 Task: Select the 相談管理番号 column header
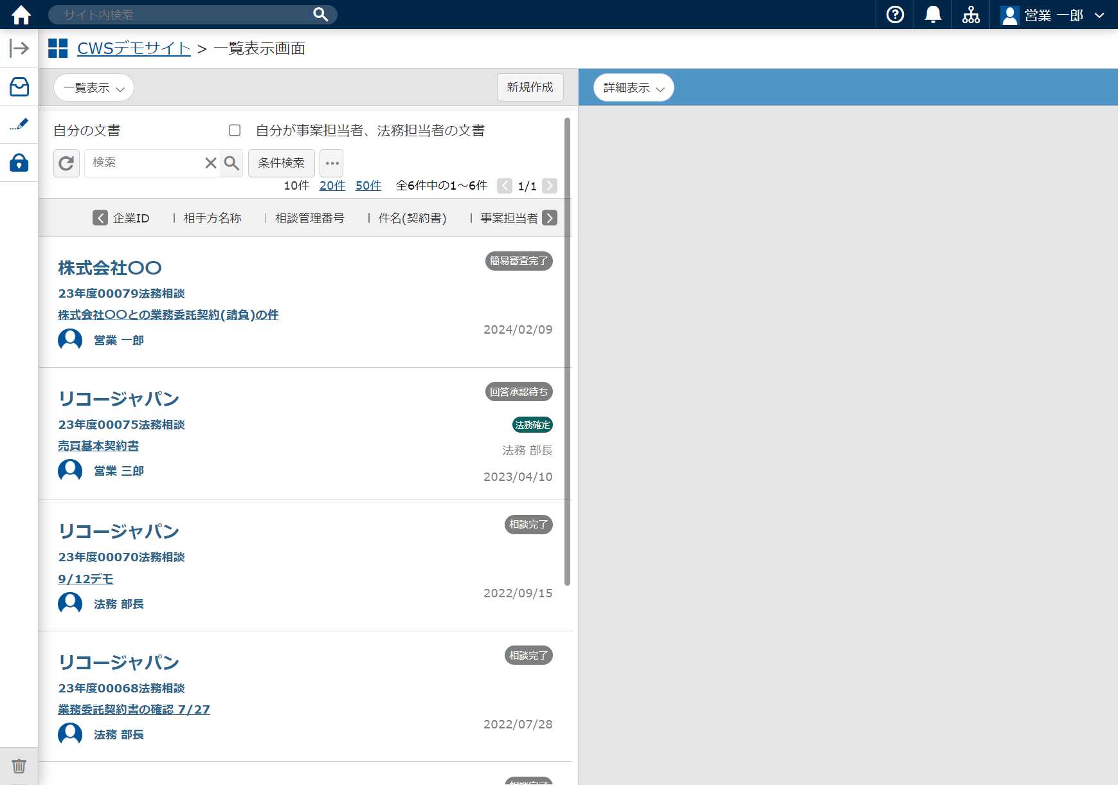point(309,219)
